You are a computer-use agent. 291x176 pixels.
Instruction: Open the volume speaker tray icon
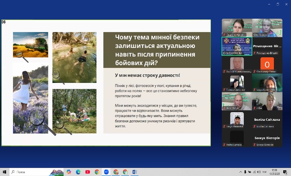click(259, 172)
